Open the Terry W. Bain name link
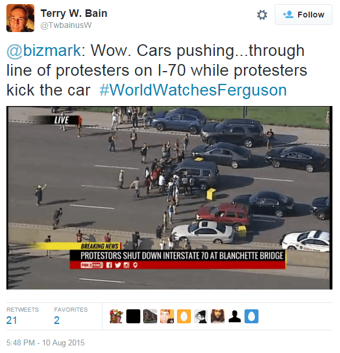The height and width of the screenshot is (353, 340). [74, 13]
